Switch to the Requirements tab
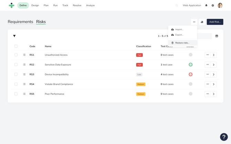Image resolution: width=231 pixels, height=144 pixels. pyautogui.click(x=20, y=22)
